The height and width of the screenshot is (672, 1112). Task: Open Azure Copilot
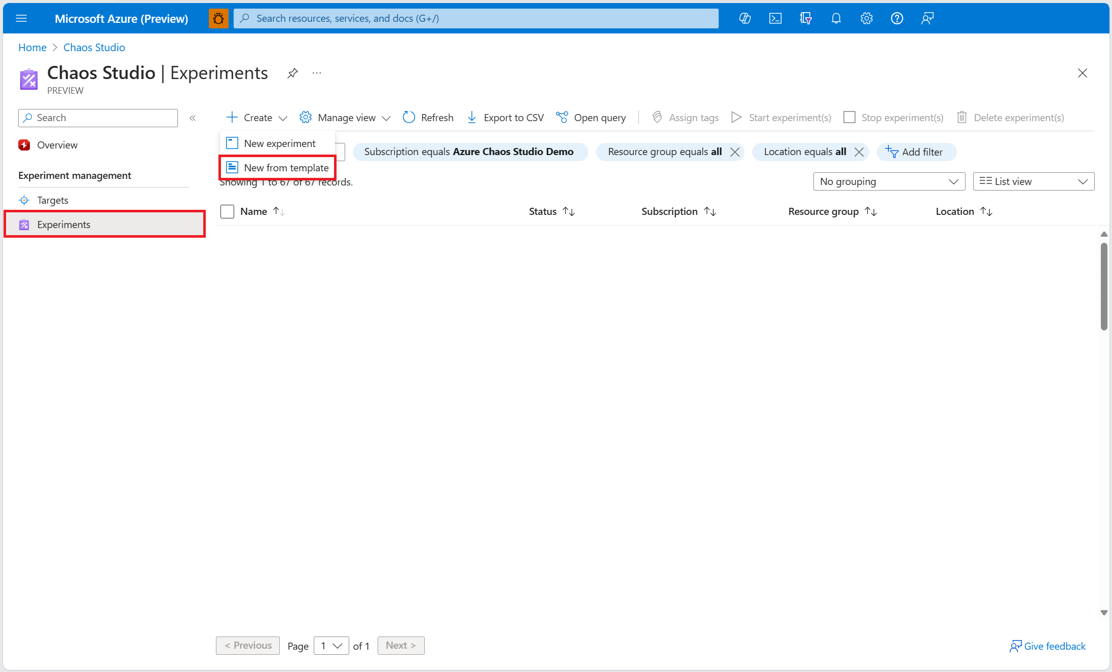point(745,18)
